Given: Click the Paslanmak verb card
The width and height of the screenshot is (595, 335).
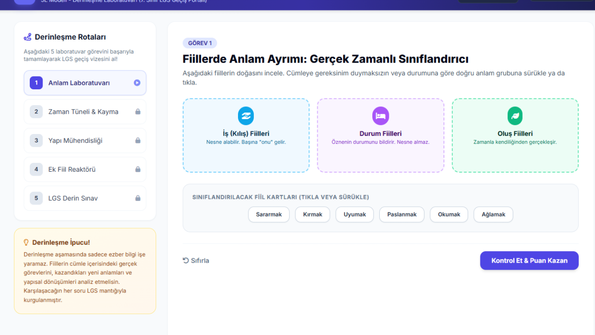Looking at the screenshot, I should [x=402, y=214].
